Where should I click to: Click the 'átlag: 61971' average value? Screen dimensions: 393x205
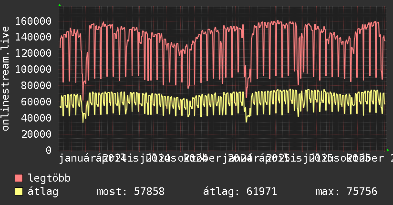(x=240, y=192)
